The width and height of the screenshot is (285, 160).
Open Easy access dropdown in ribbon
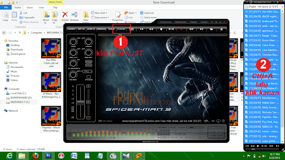(100, 17)
